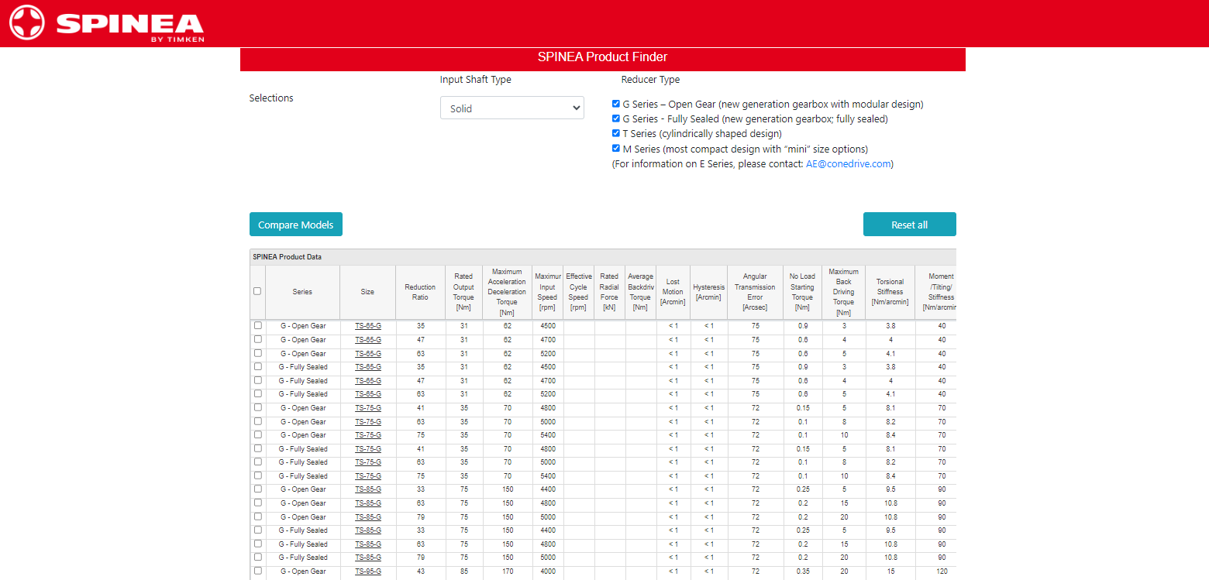Click the SPINEA Product Finder heading
Screen dimensions: 1209x580
[x=602, y=57]
